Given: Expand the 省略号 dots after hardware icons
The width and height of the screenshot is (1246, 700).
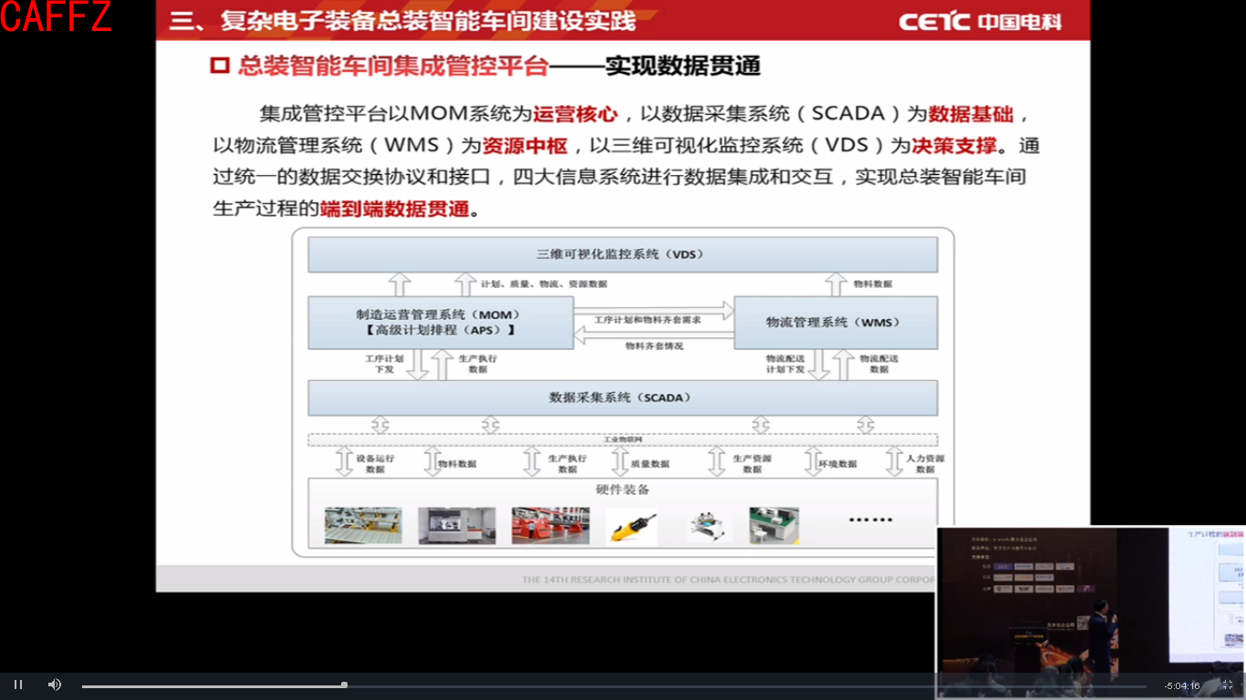Looking at the screenshot, I should coord(871,520).
